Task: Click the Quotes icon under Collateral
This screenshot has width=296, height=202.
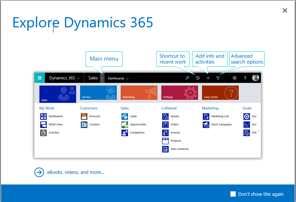Action: (165, 117)
